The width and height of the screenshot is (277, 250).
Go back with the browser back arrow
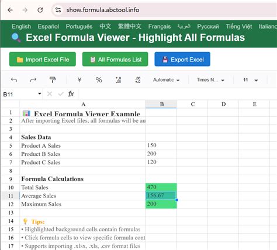tap(10, 10)
